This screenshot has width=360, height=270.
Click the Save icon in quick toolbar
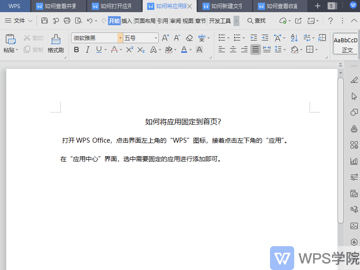[44, 21]
